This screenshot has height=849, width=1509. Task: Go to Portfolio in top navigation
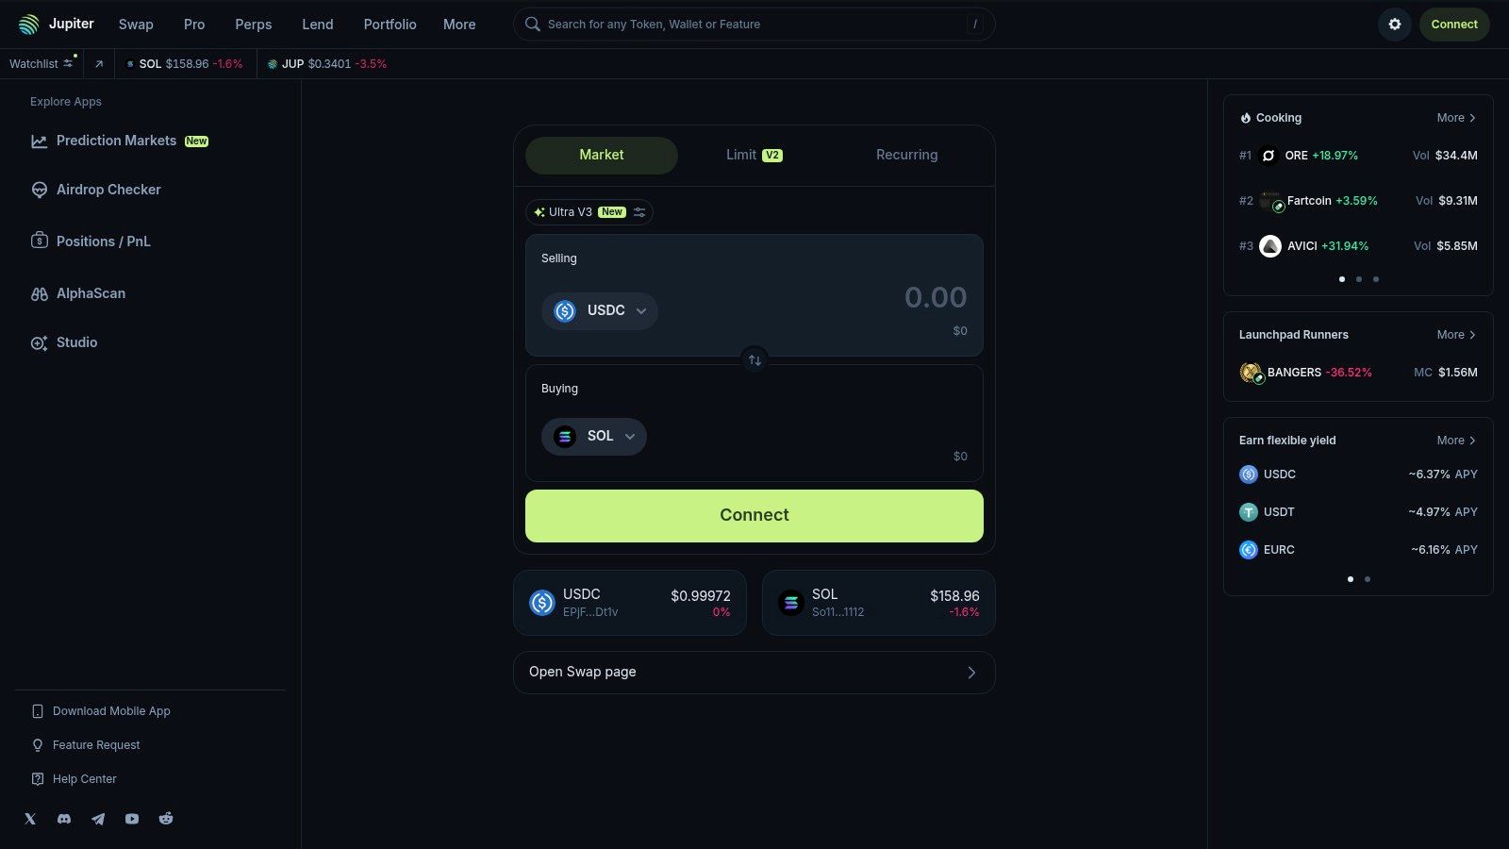click(x=390, y=25)
